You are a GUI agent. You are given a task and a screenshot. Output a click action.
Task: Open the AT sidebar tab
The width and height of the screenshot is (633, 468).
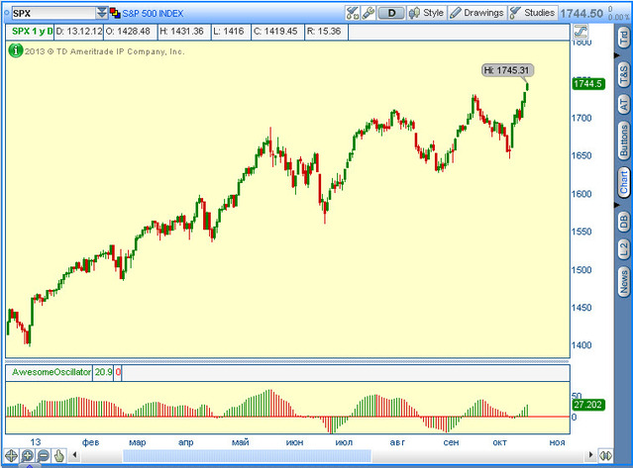(624, 104)
